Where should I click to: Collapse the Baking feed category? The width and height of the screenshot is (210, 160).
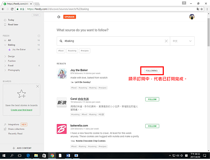5,45
